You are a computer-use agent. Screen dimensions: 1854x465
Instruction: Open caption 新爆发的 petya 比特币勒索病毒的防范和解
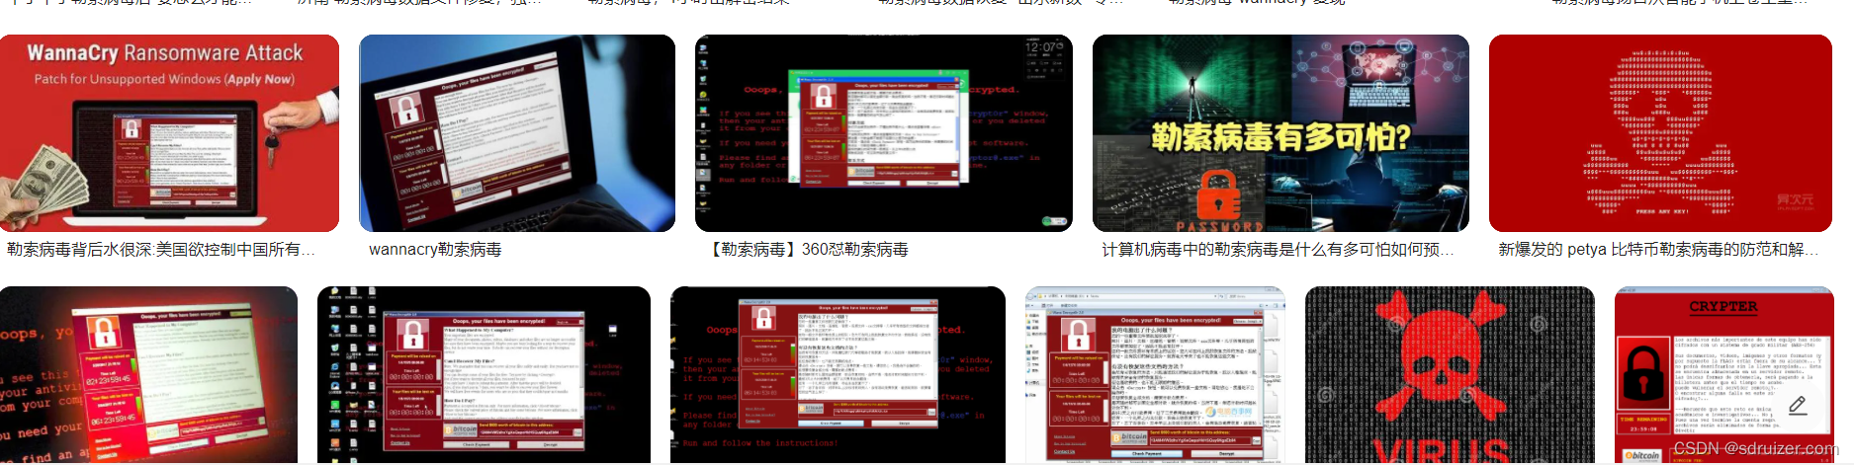(1658, 250)
